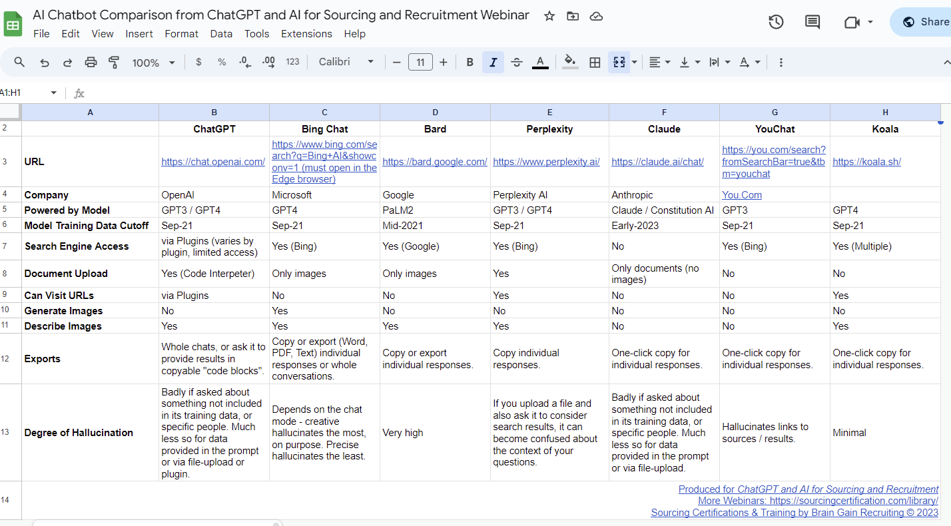The height and width of the screenshot is (526, 951).
Task: Search the menus with magnifier icon
Action: [19, 62]
